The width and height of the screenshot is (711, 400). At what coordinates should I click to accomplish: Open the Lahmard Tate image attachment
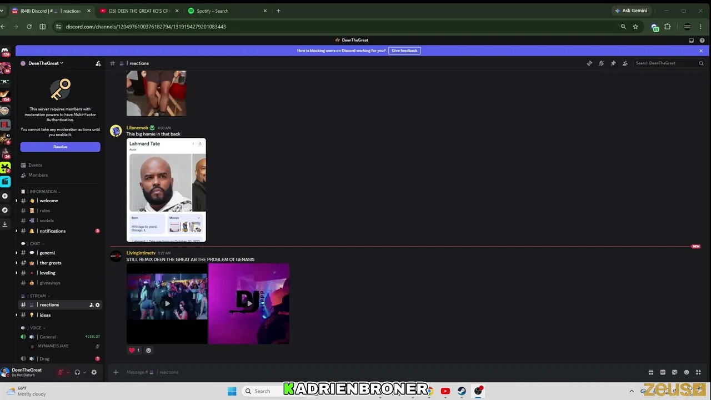[166, 191]
